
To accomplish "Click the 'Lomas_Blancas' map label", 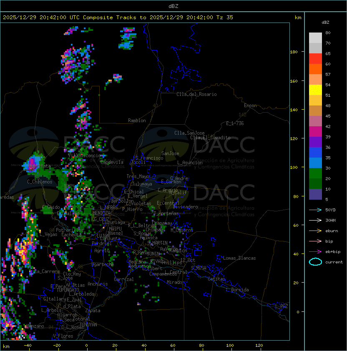I will coord(239,258).
